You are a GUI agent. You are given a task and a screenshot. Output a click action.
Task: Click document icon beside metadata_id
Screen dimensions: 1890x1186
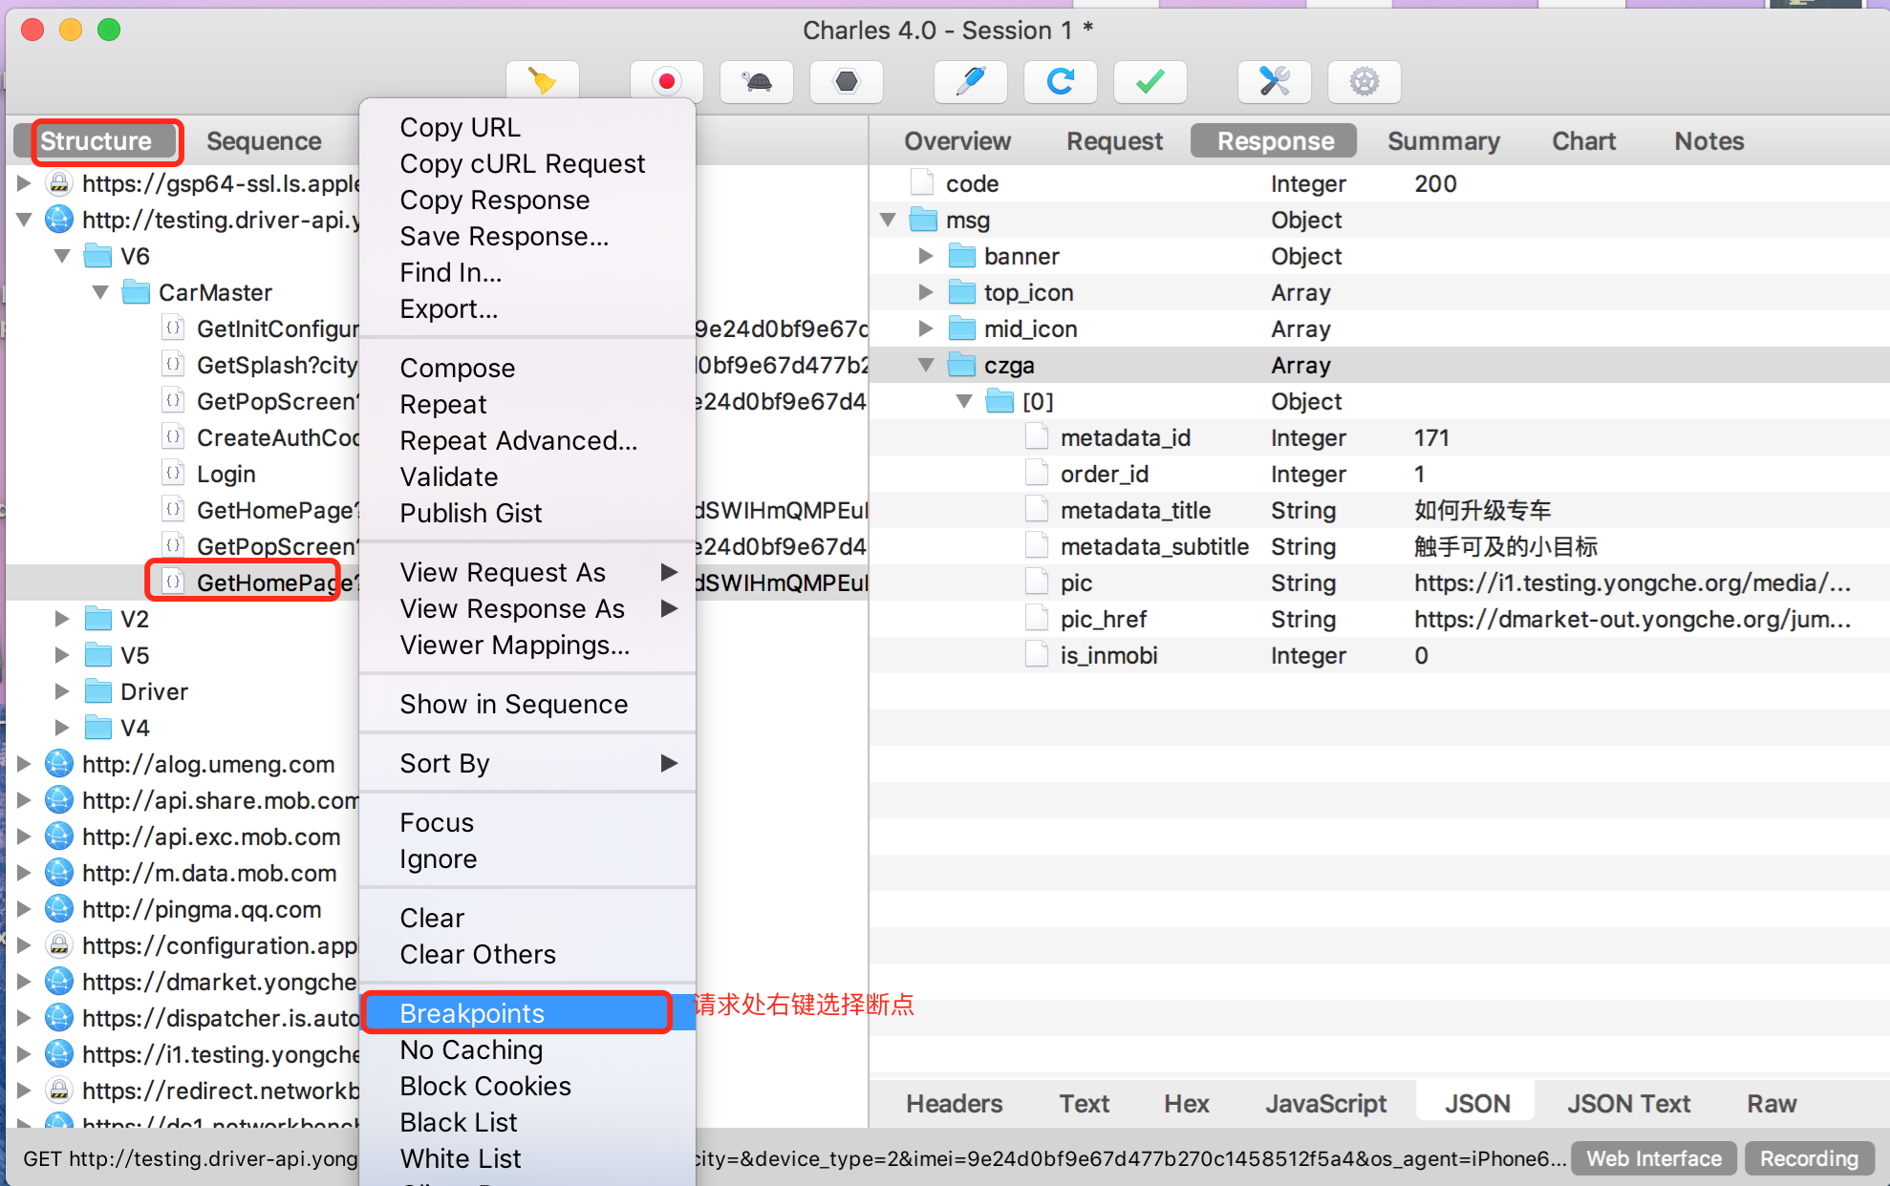point(1037,437)
